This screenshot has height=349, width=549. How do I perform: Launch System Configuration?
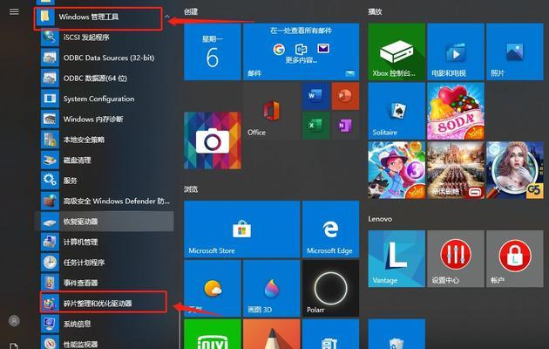105,99
